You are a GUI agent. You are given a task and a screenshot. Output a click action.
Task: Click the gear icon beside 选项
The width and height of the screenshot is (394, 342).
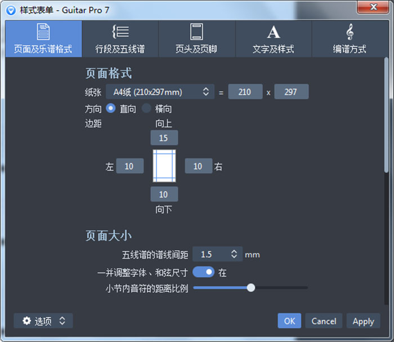(26, 321)
